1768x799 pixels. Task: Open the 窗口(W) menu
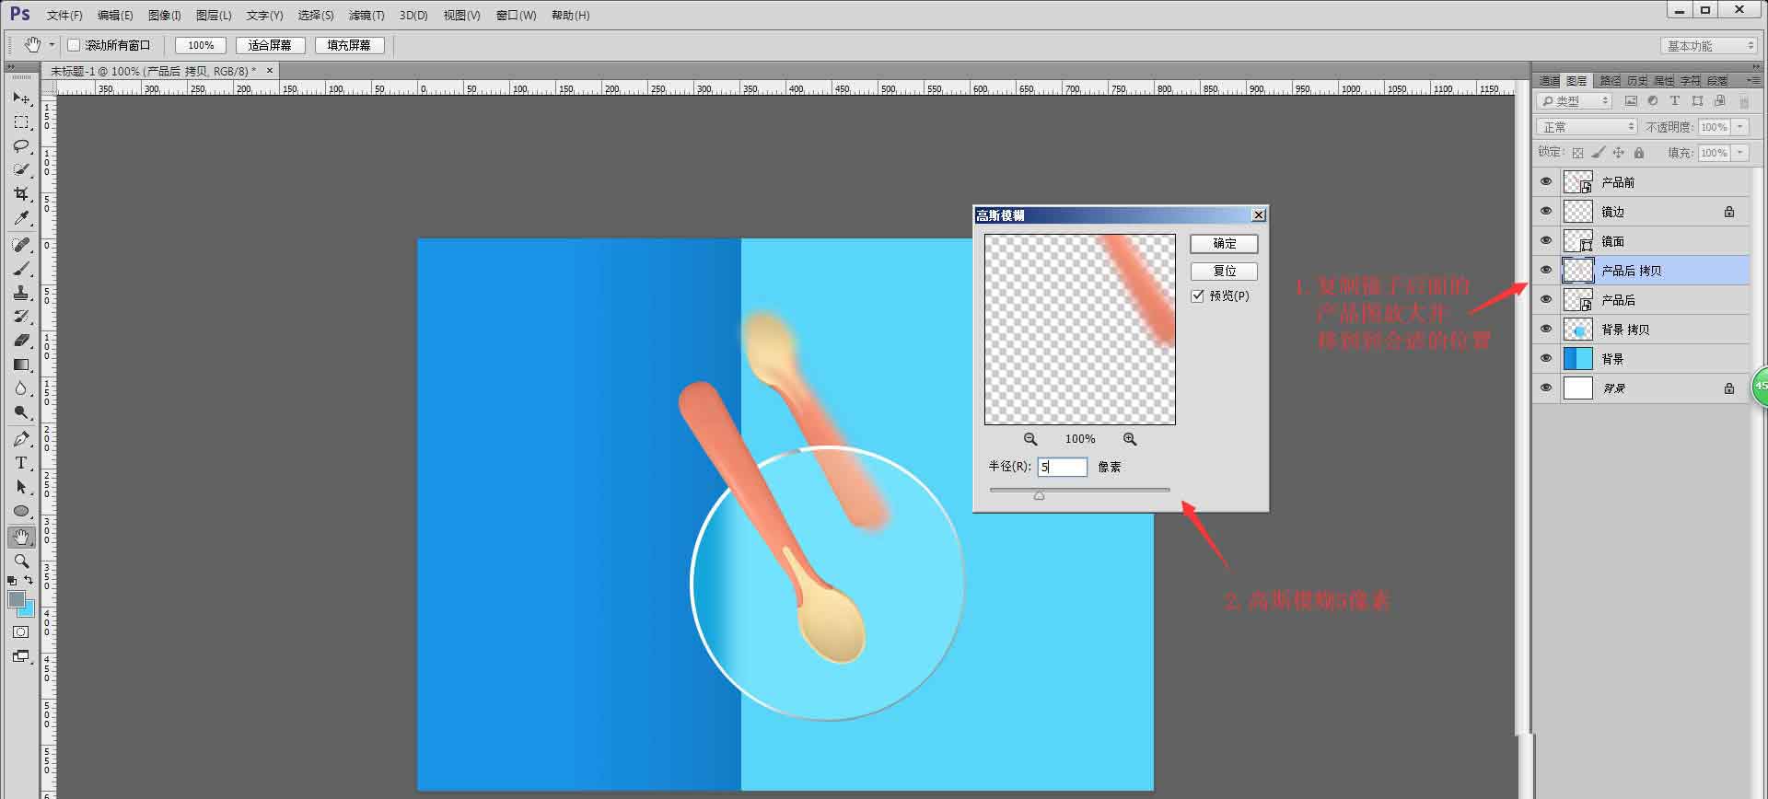tap(516, 16)
